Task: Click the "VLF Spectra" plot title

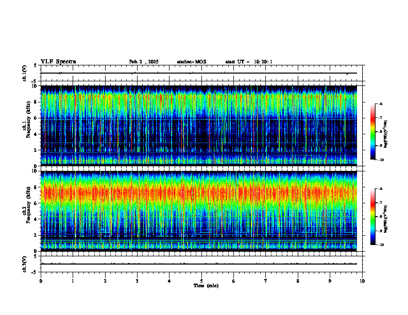Action: pyautogui.click(x=58, y=62)
